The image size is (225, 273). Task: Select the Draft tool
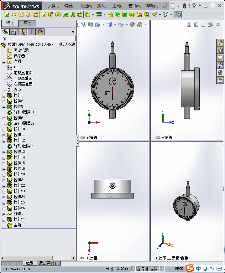[x=118, y=15]
